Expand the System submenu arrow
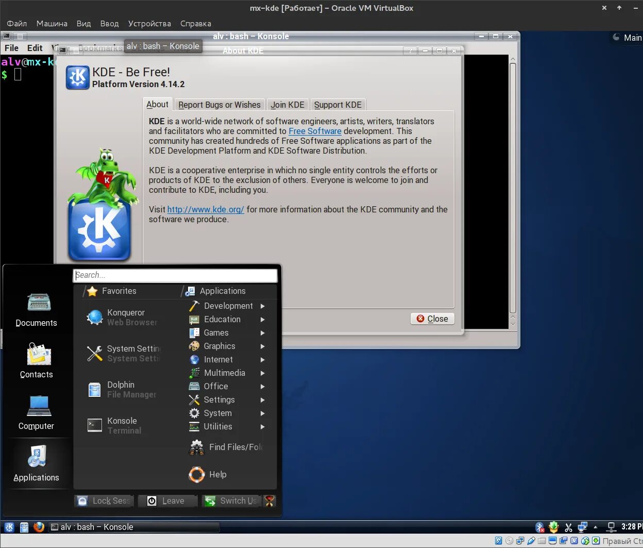643x548 pixels. 263,413
